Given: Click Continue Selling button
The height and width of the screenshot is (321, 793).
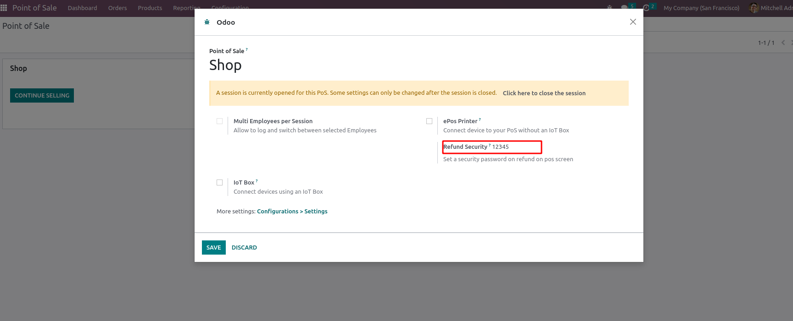Looking at the screenshot, I should point(42,95).
